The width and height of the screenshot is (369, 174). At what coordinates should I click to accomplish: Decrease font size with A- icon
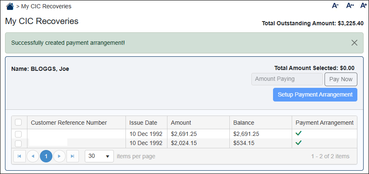pyautogui.click(x=335, y=6)
